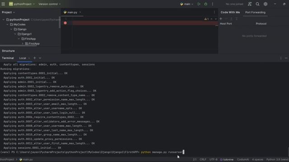Click the Project tree vertical scrollbar
289x162 pixels.
pos(60,22)
